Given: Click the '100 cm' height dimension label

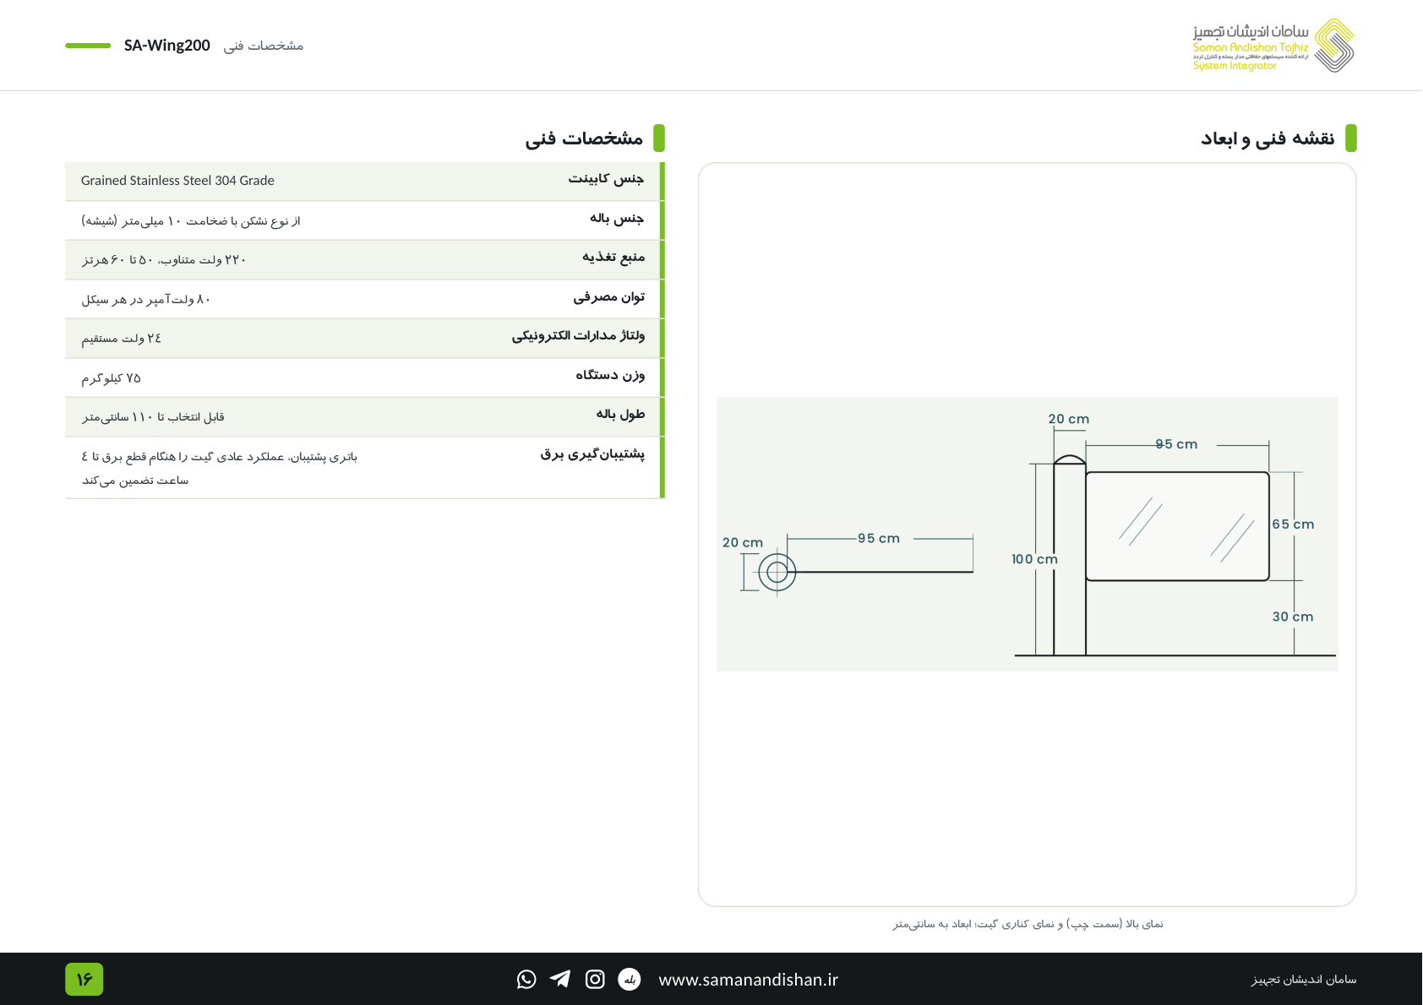Looking at the screenshot, I should pyautogui.click(x=1034, y=559).
